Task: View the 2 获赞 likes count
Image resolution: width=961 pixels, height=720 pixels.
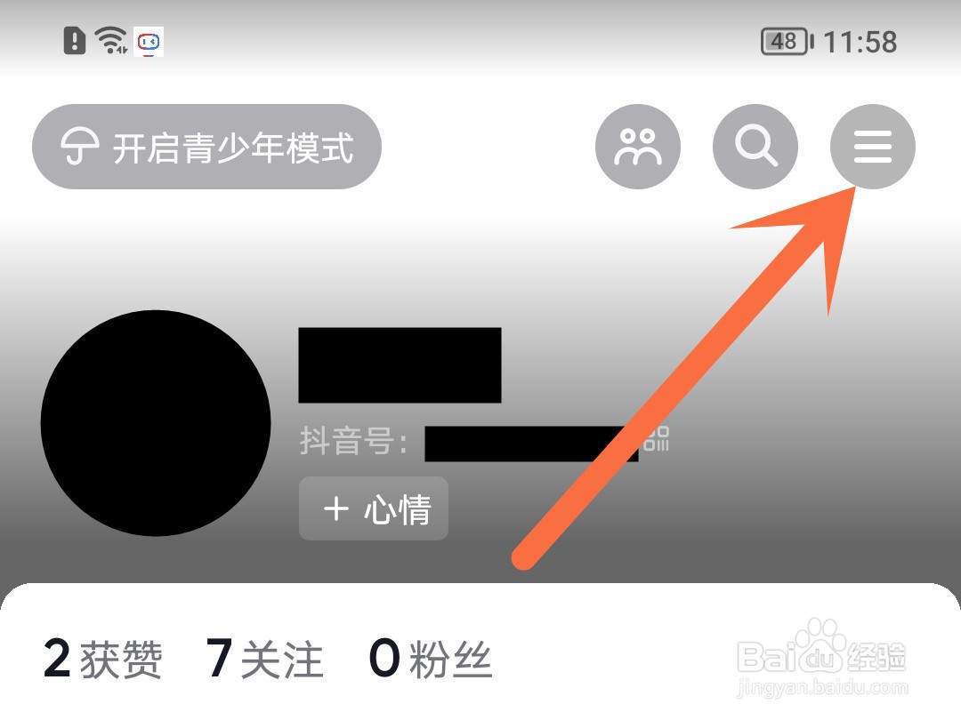Action: (x=102, y=659)
